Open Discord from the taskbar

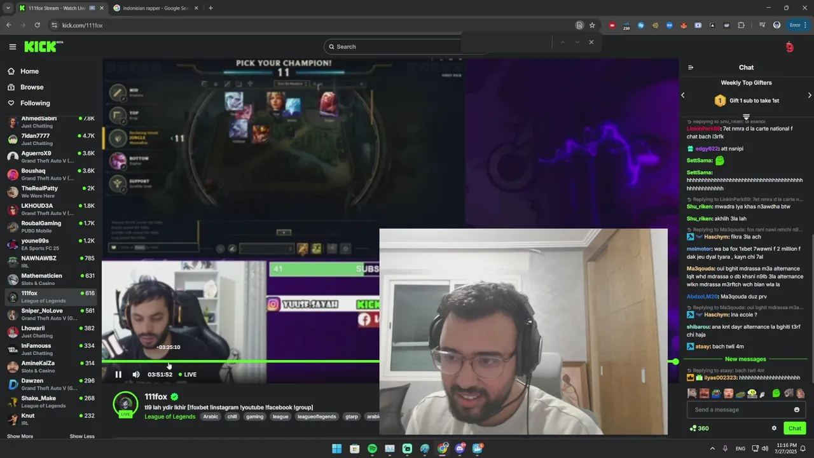[x=460, y=448]
